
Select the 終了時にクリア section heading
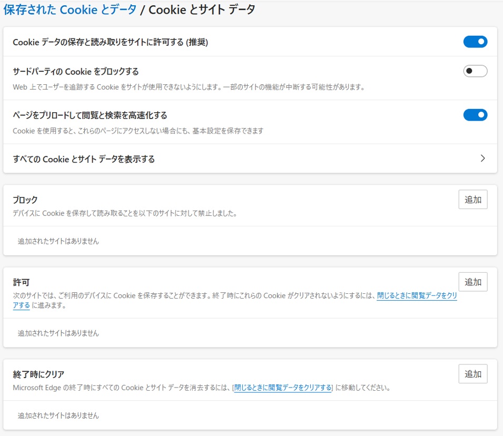tap(38, 374)
